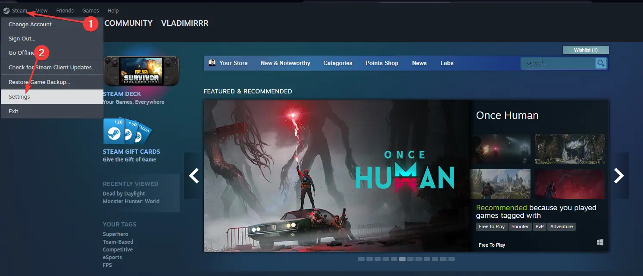Expand New & Noteworthy menu
The height and width of the screenshot is (276, 643).
click(285, 63)
